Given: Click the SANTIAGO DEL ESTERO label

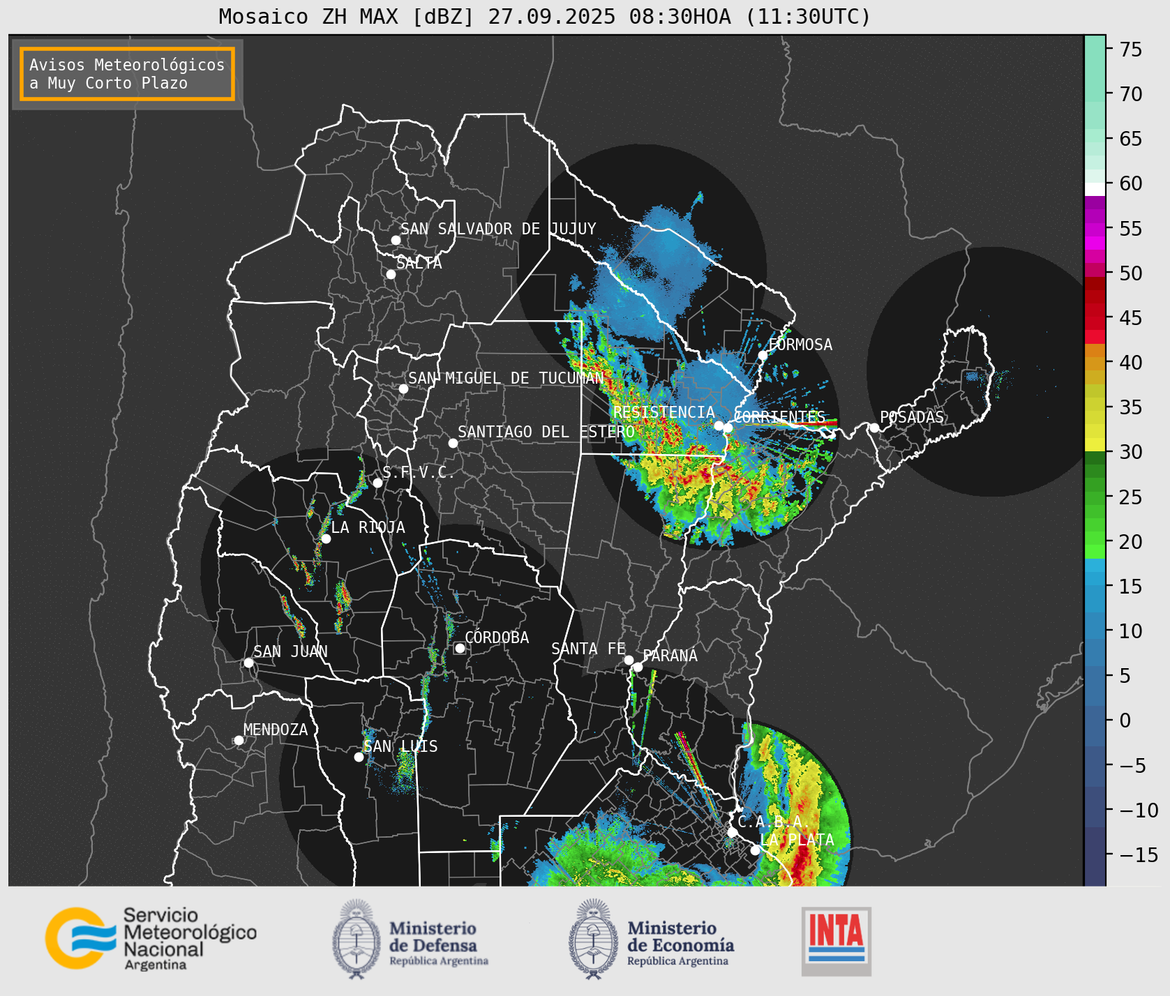Looking at the screenshot, I should [546, 432].
